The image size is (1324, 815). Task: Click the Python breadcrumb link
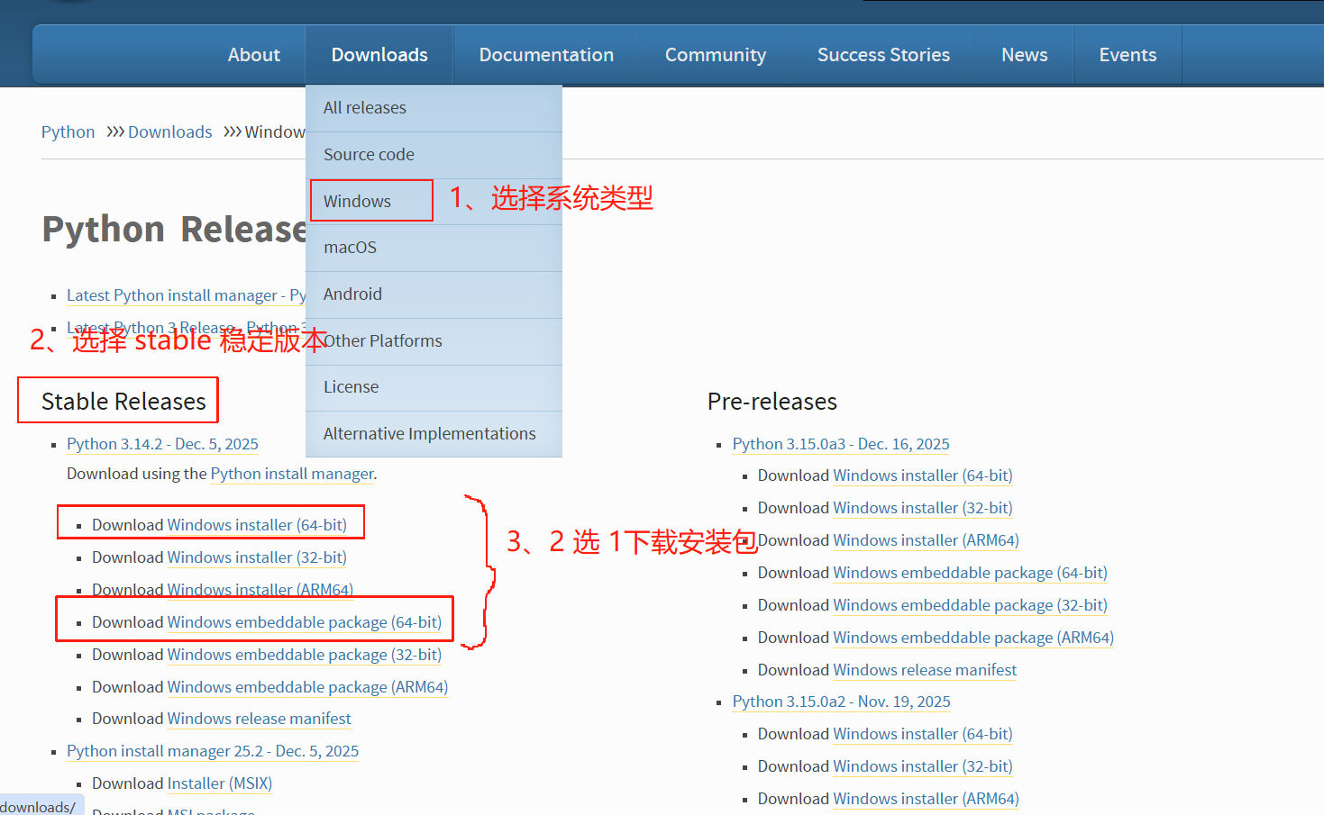(68, 131)
